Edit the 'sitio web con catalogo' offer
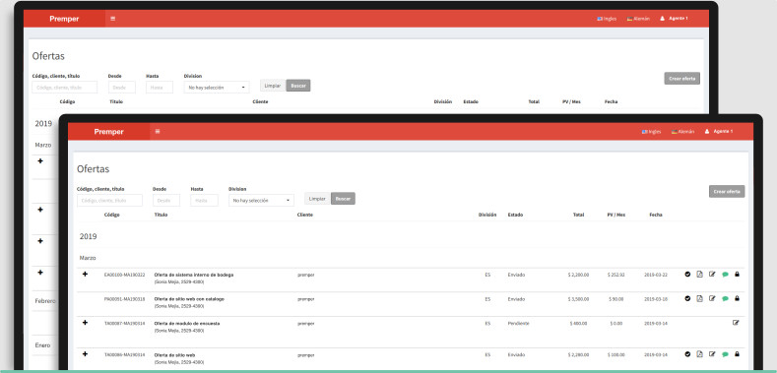This screenshot has height=373, width=777. [712, 299]
